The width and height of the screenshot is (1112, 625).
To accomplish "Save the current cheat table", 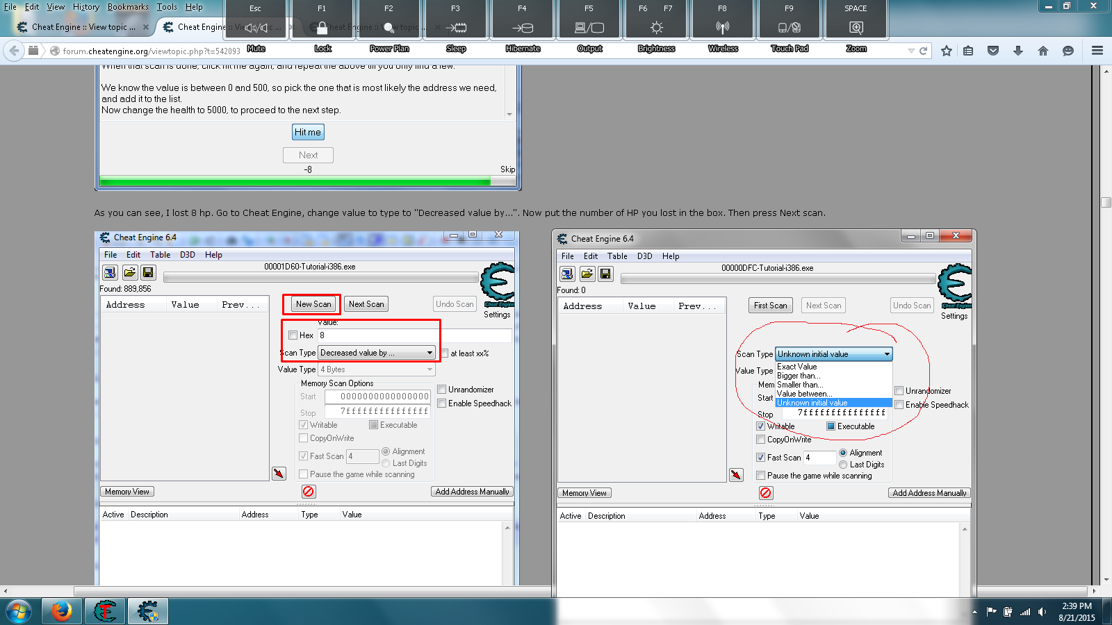I will pyautogui.click(x=147, y=272).
